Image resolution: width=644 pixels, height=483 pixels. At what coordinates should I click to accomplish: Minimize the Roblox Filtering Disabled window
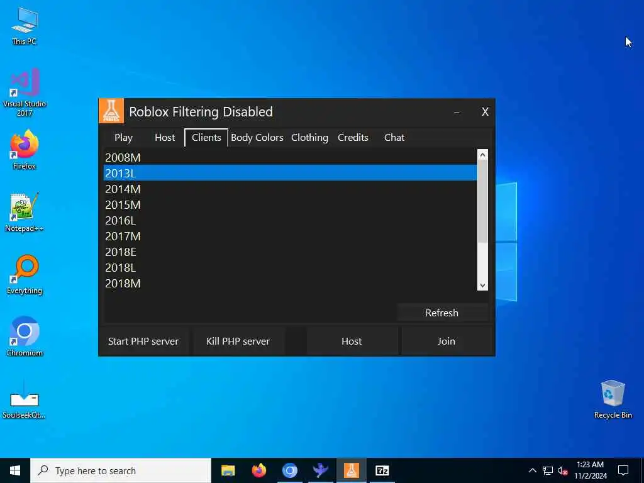[x=457, y=112]
